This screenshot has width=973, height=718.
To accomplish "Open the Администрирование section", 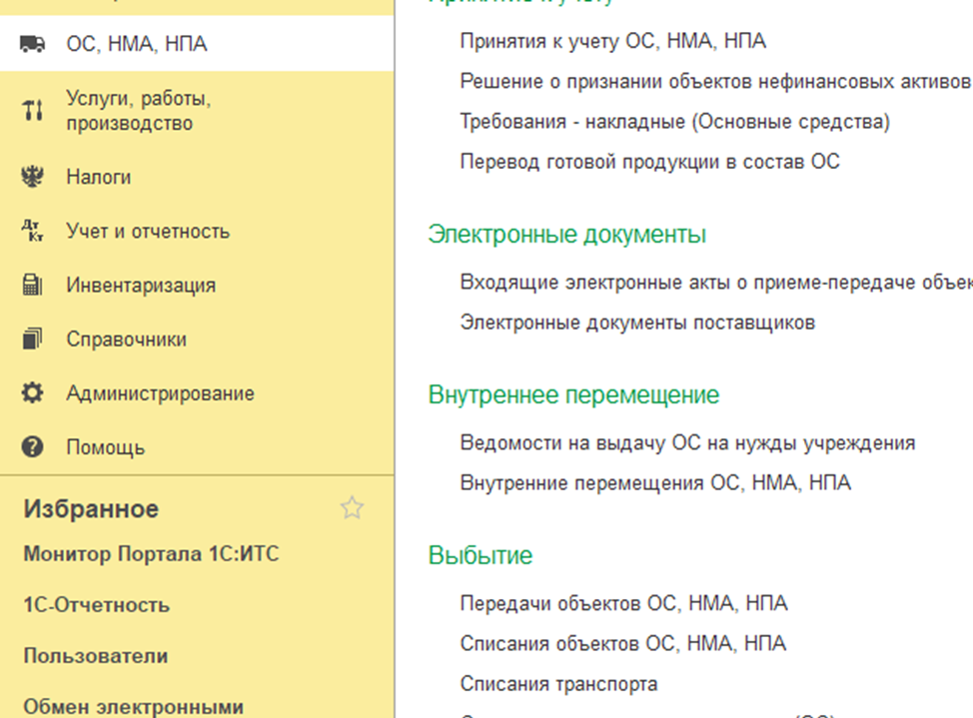I will click(x=197, y=392).
